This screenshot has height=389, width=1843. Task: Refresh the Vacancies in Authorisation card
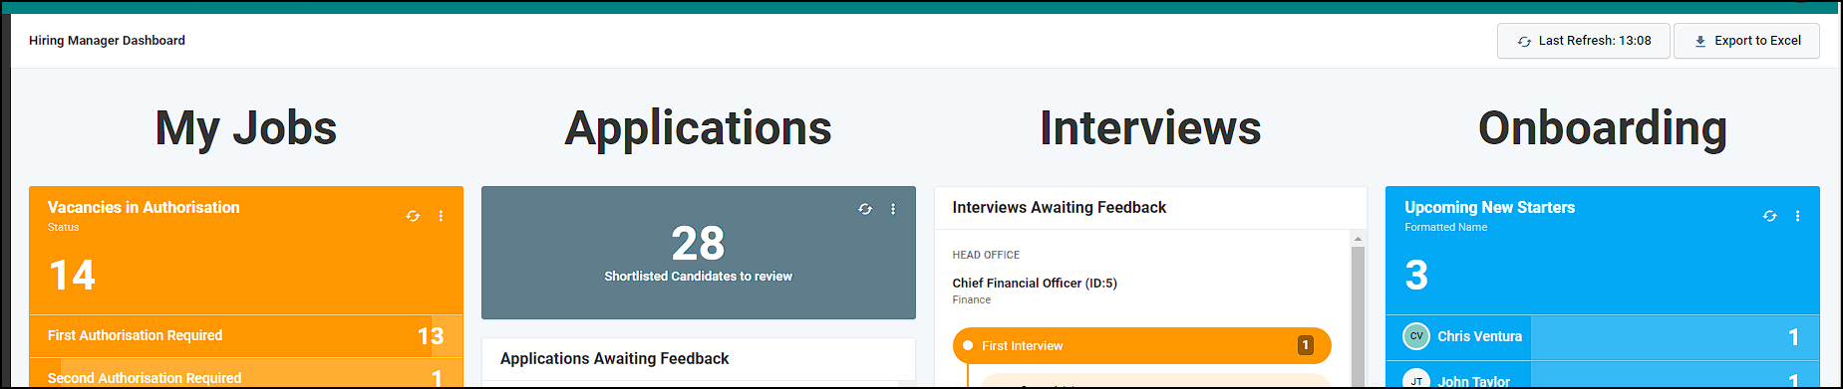click(x=413, y=216)
